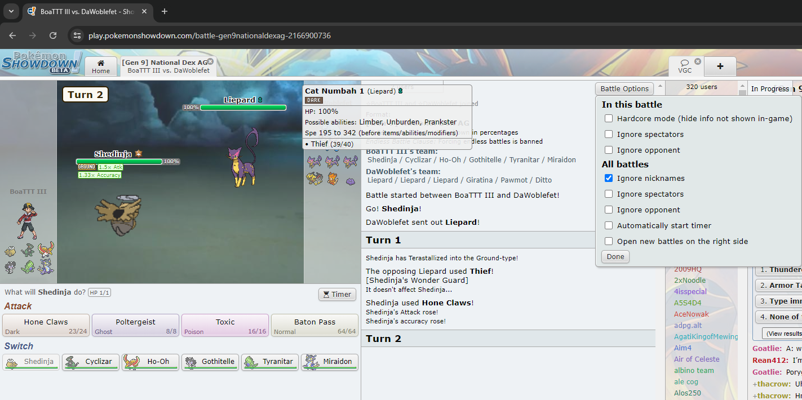Click Shedinja's 1.5× Atk boost label
Screen dimensions: 802x400
tap(110, 167)
